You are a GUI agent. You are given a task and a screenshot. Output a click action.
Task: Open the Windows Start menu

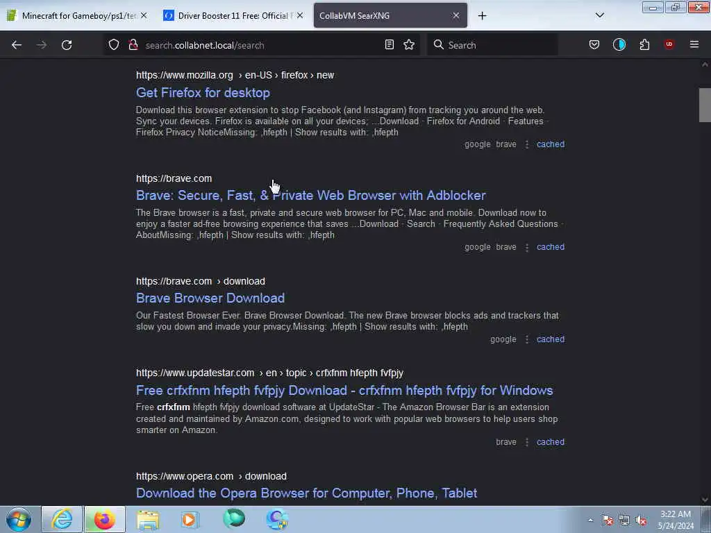(x=19, y=519)
